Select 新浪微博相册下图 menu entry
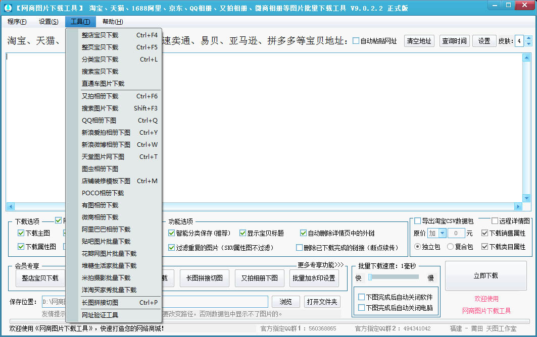The image size is (537, 337). (x=120, y=145)
